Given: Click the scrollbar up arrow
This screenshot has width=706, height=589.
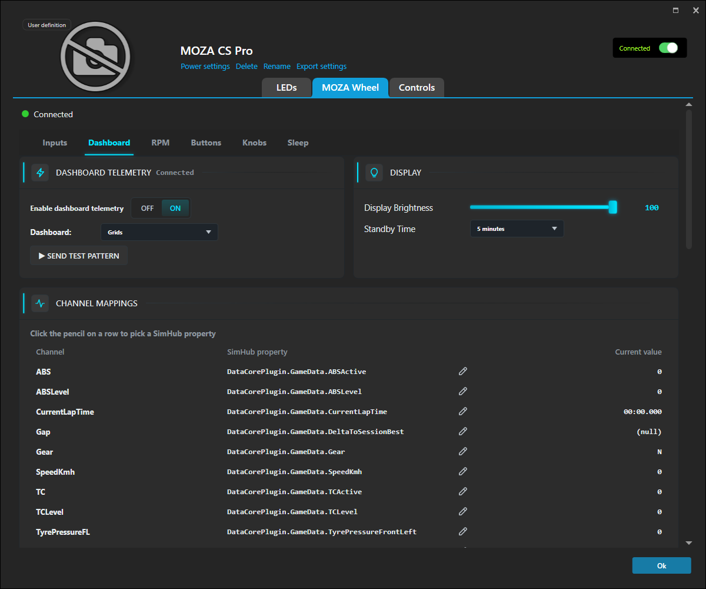Looking at the screenshot, I should pos(689,105).
